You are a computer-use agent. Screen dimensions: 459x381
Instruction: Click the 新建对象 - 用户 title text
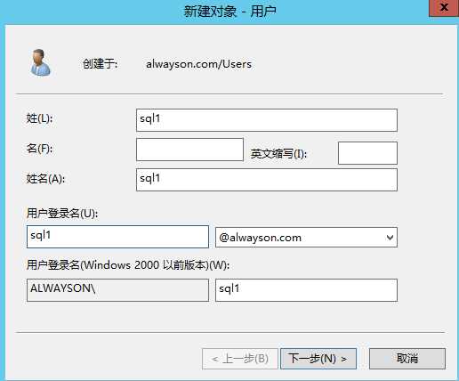click(x=229, y=12)
